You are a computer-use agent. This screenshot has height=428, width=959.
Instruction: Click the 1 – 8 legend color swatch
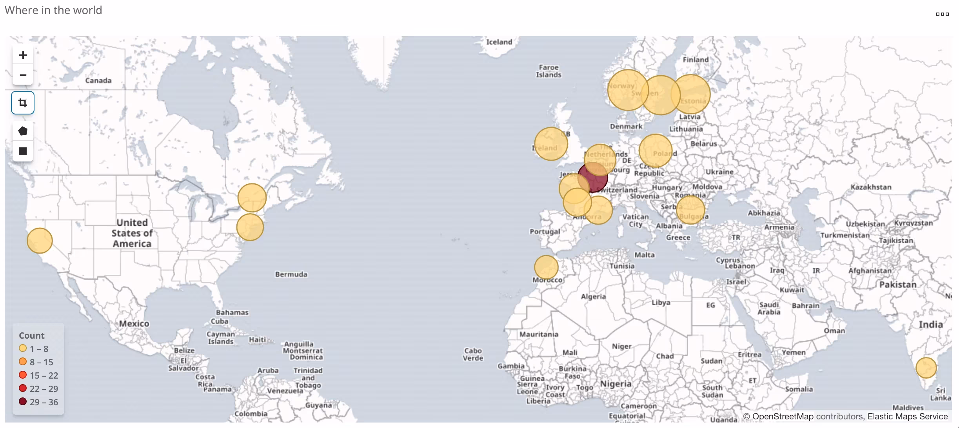tap(23, 348)
